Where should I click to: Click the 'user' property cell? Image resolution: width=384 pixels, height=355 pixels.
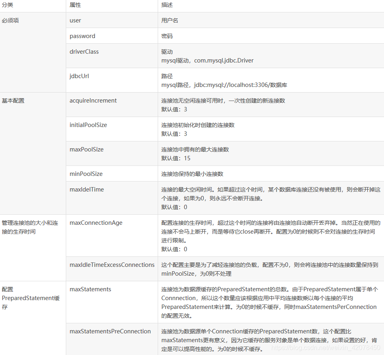(112, 20)
